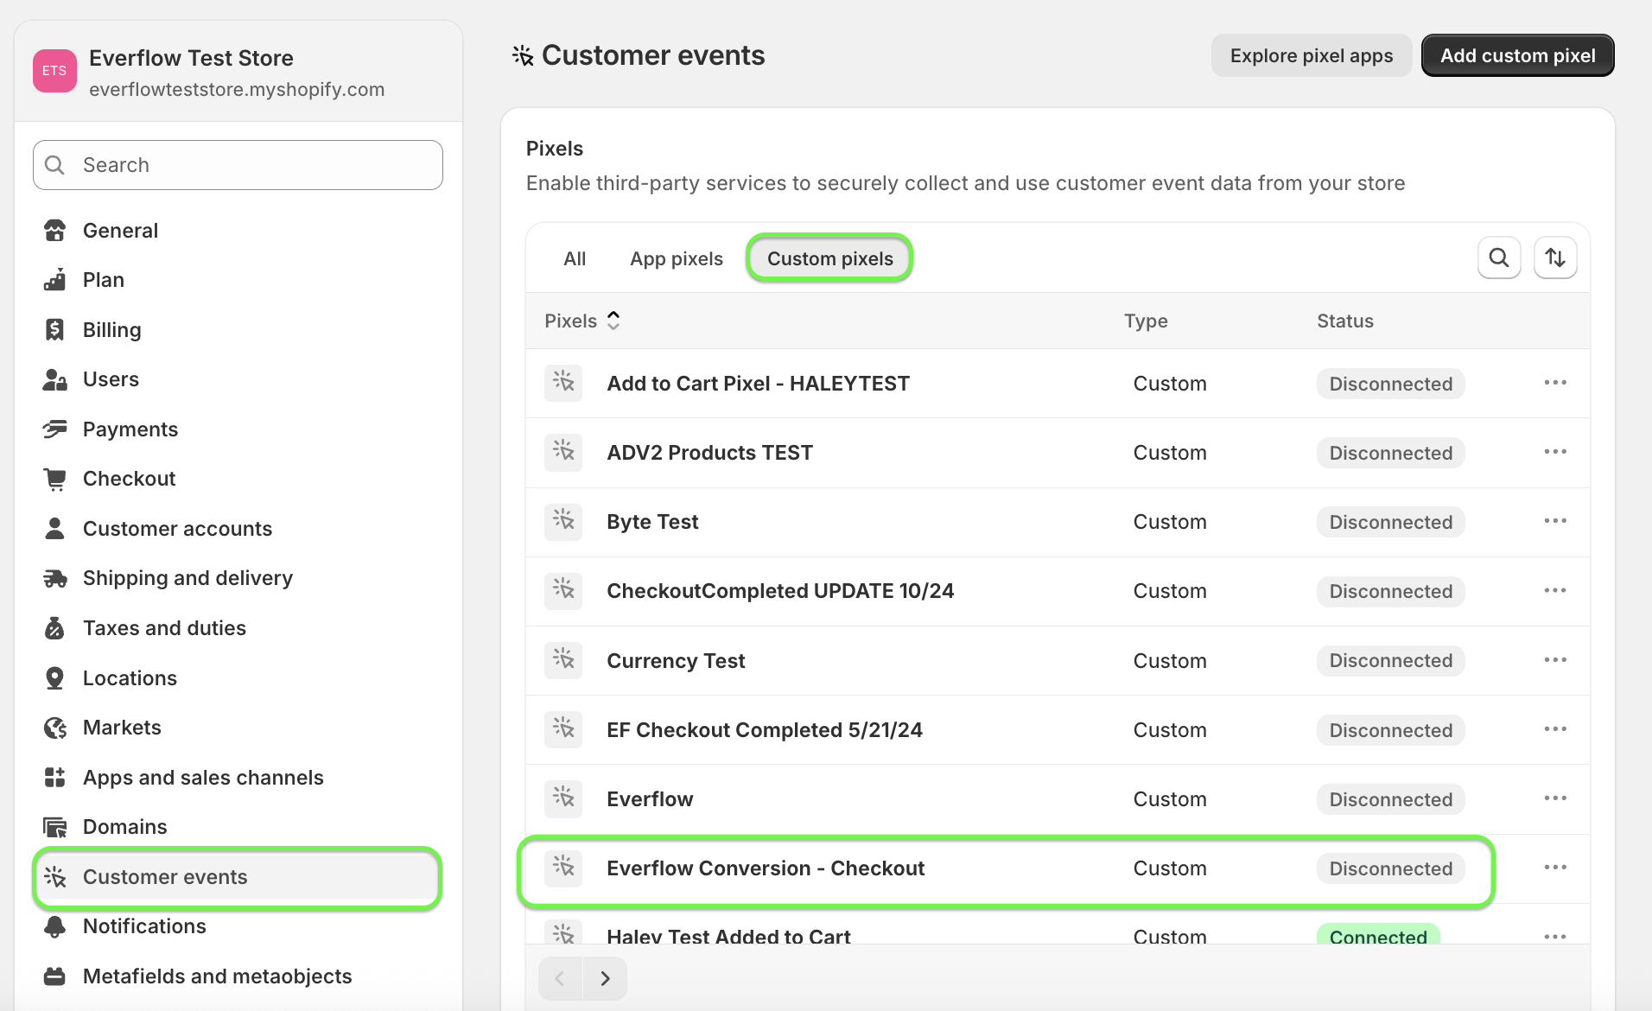Click the Notifications bell icon
The image size is (1652, 1011).
point(55,926)
